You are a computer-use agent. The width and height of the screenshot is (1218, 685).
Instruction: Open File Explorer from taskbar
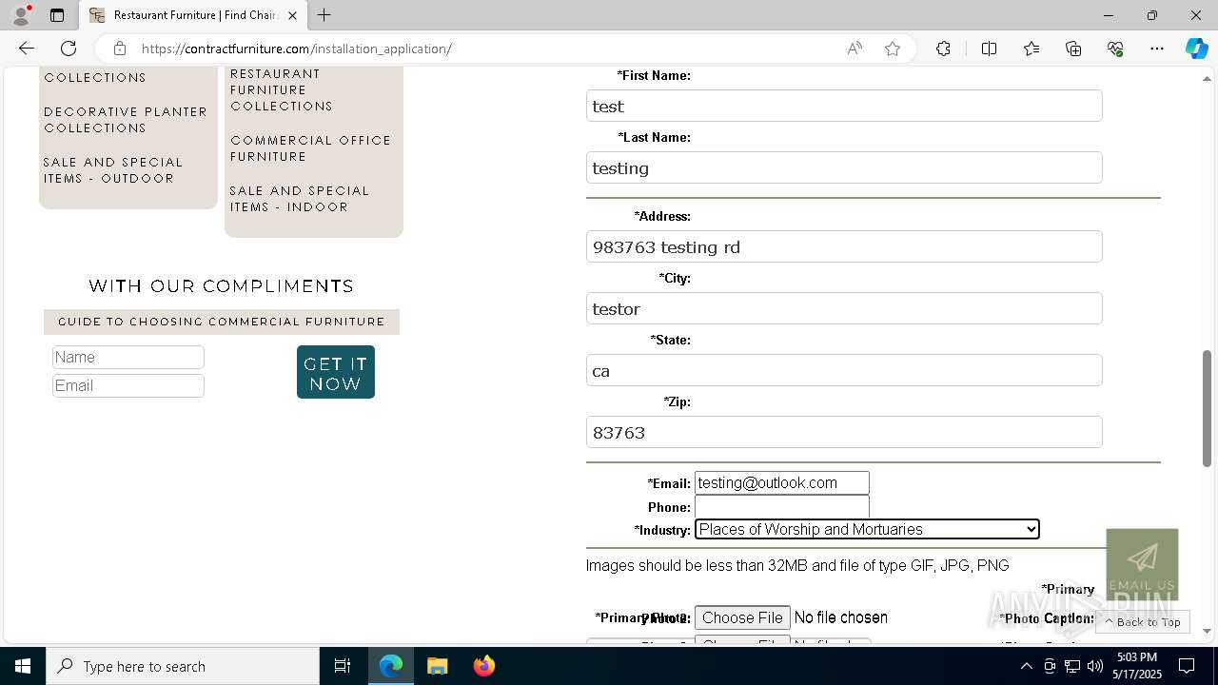pos(437,666)
